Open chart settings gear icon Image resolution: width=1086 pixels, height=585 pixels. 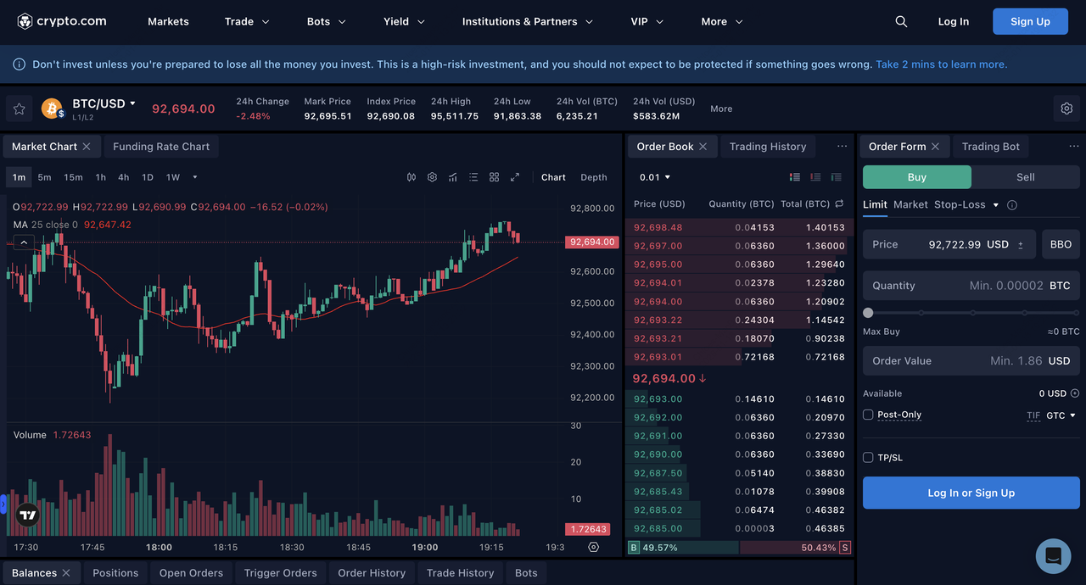tap(432, 177)
